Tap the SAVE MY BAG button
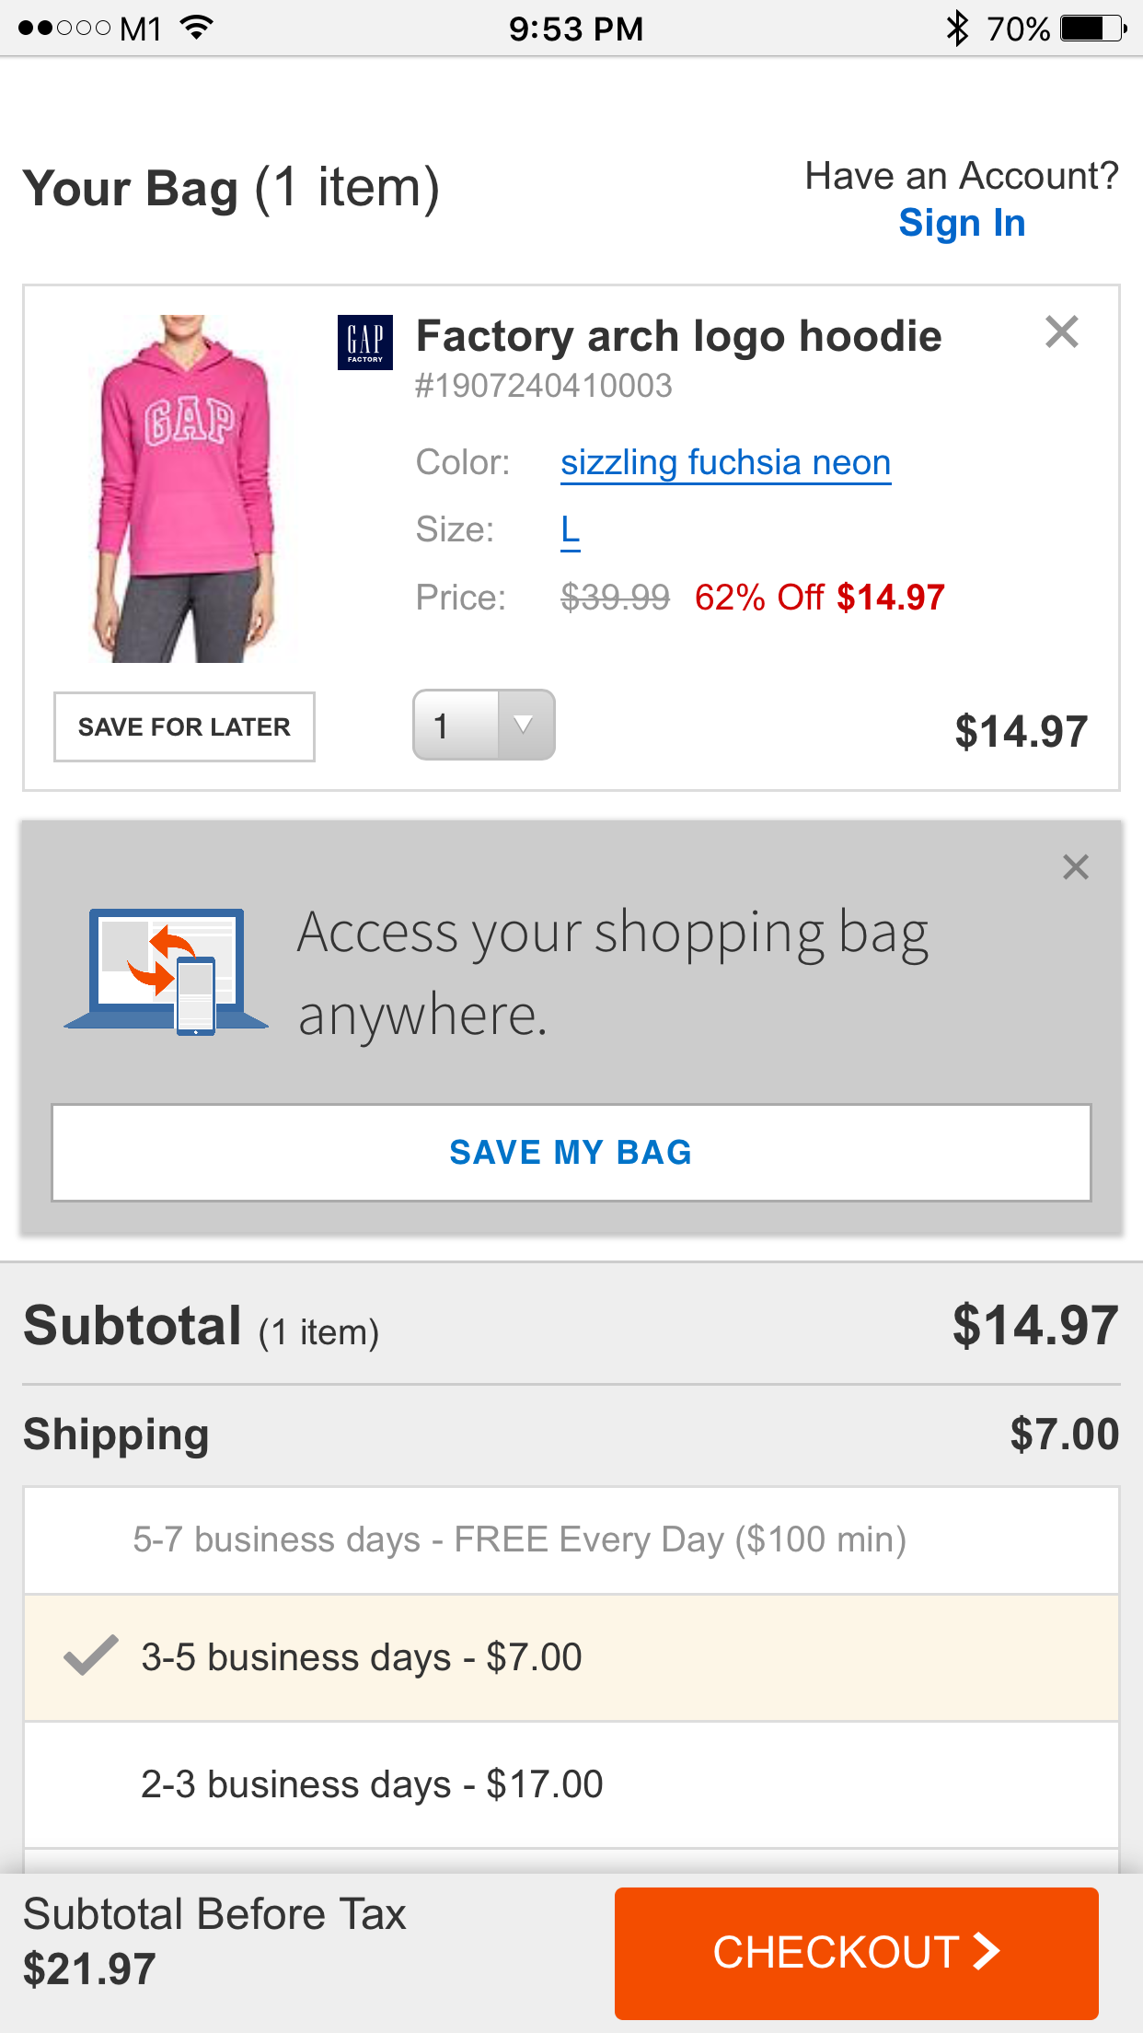Viewport: 1143px width, 2033px height. click(571, 1153)
